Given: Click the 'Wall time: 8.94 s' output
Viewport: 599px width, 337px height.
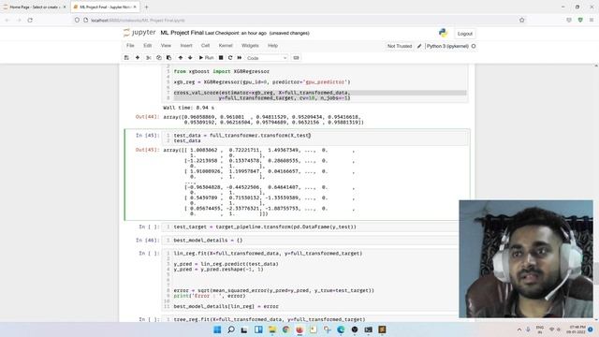Looking at the screenshot, I should 188,108.
